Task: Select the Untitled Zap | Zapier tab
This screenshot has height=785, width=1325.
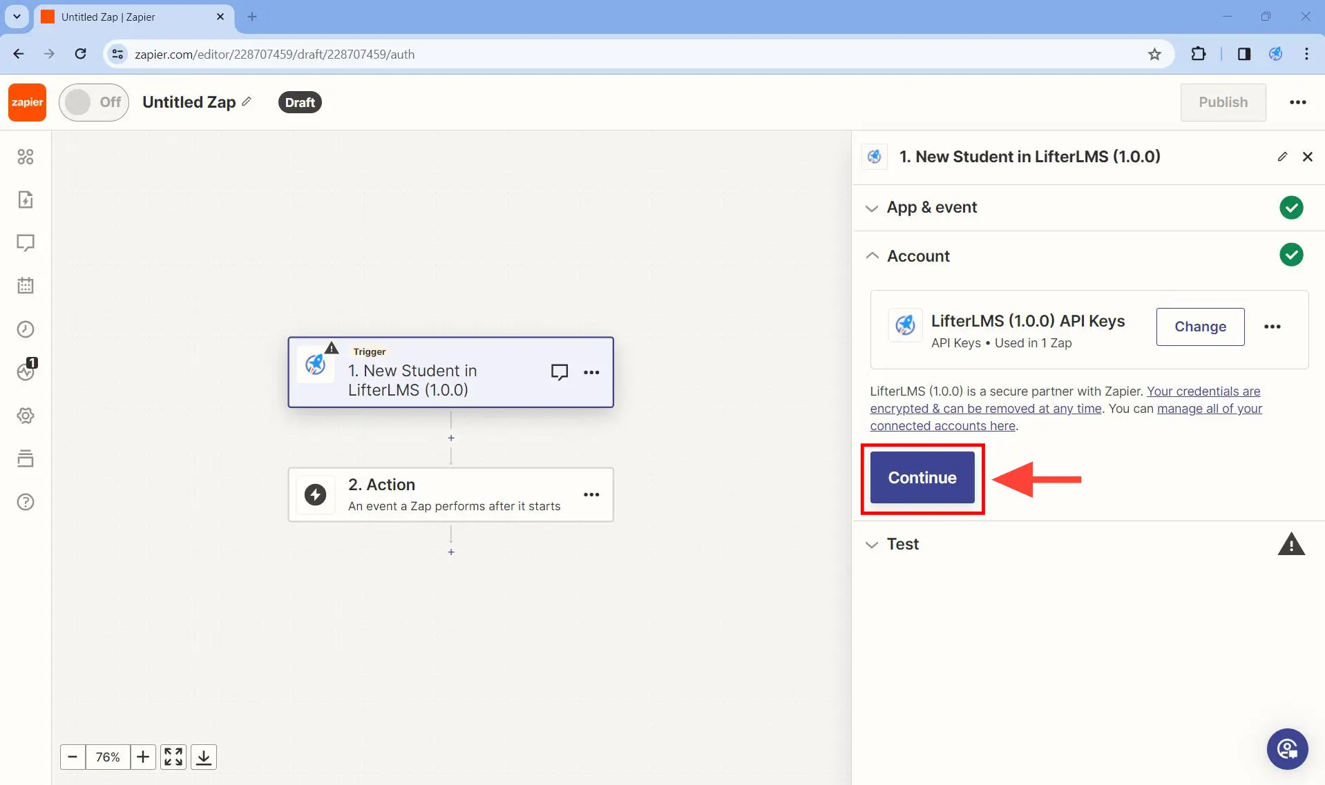Action: tap(134, 17)
